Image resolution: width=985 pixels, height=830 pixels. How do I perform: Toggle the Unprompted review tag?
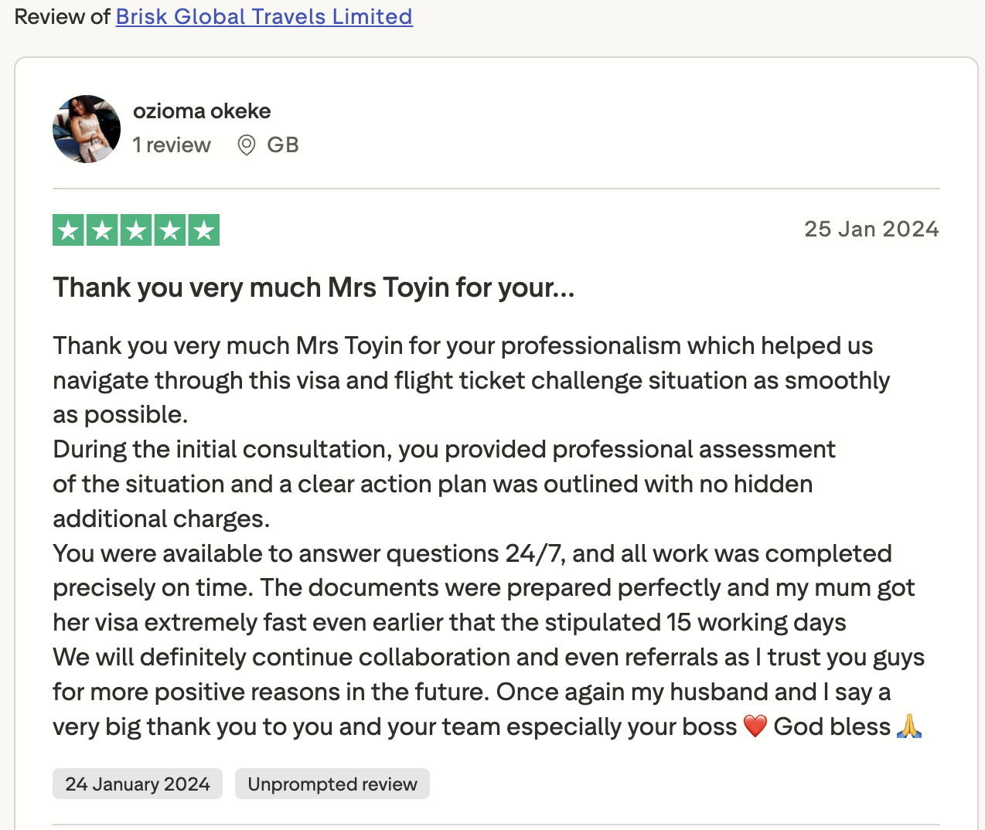click(x=332, y=784)
